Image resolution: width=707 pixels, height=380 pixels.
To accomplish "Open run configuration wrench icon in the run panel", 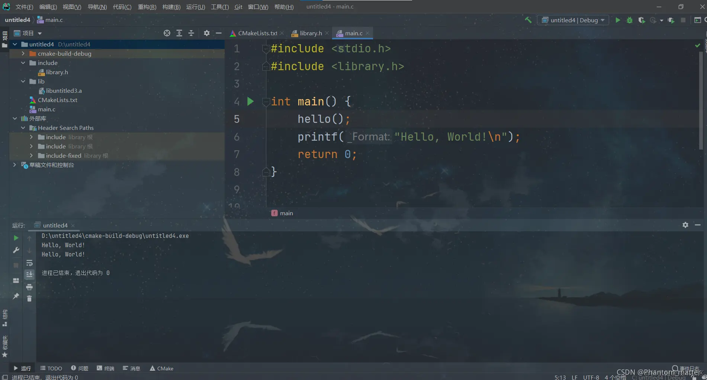I will (16, 250).
